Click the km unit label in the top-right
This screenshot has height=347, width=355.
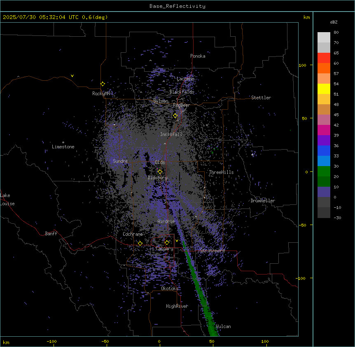point(306,17)
